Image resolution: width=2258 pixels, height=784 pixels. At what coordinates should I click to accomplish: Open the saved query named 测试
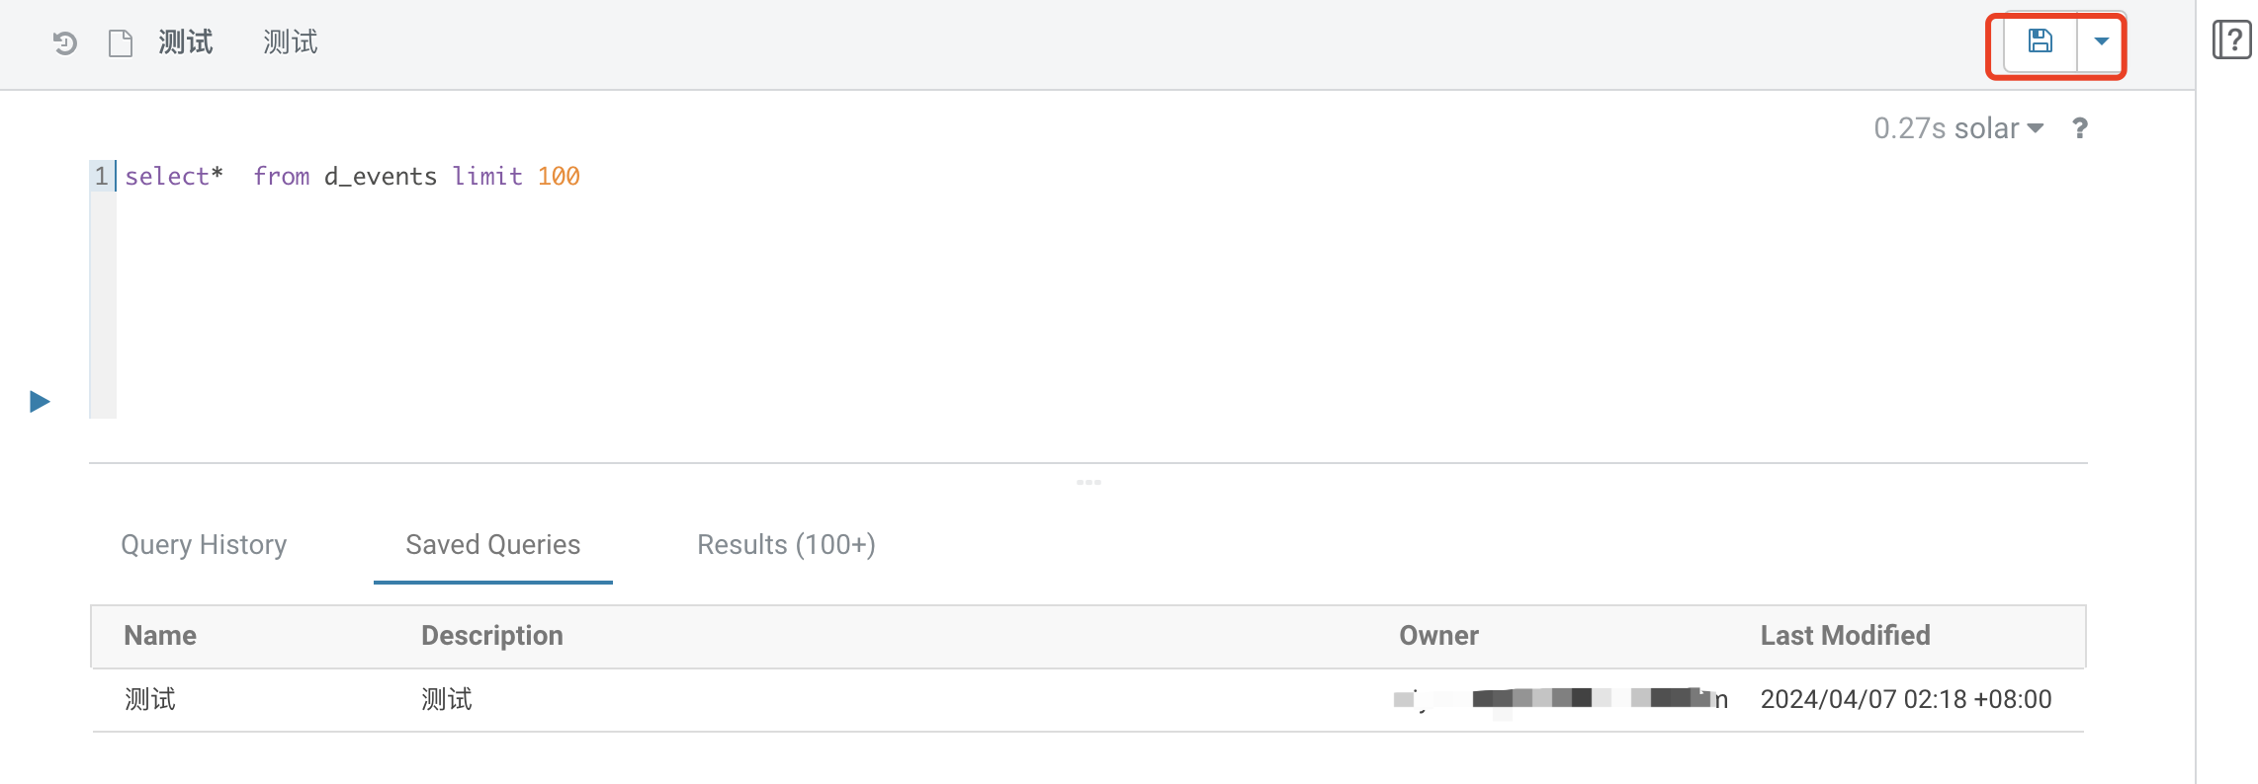coord(150,700)
